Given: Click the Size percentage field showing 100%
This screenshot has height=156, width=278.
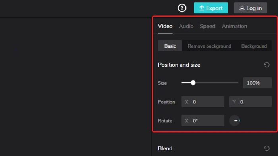Looking at the screenshot, I should point(257,83).
